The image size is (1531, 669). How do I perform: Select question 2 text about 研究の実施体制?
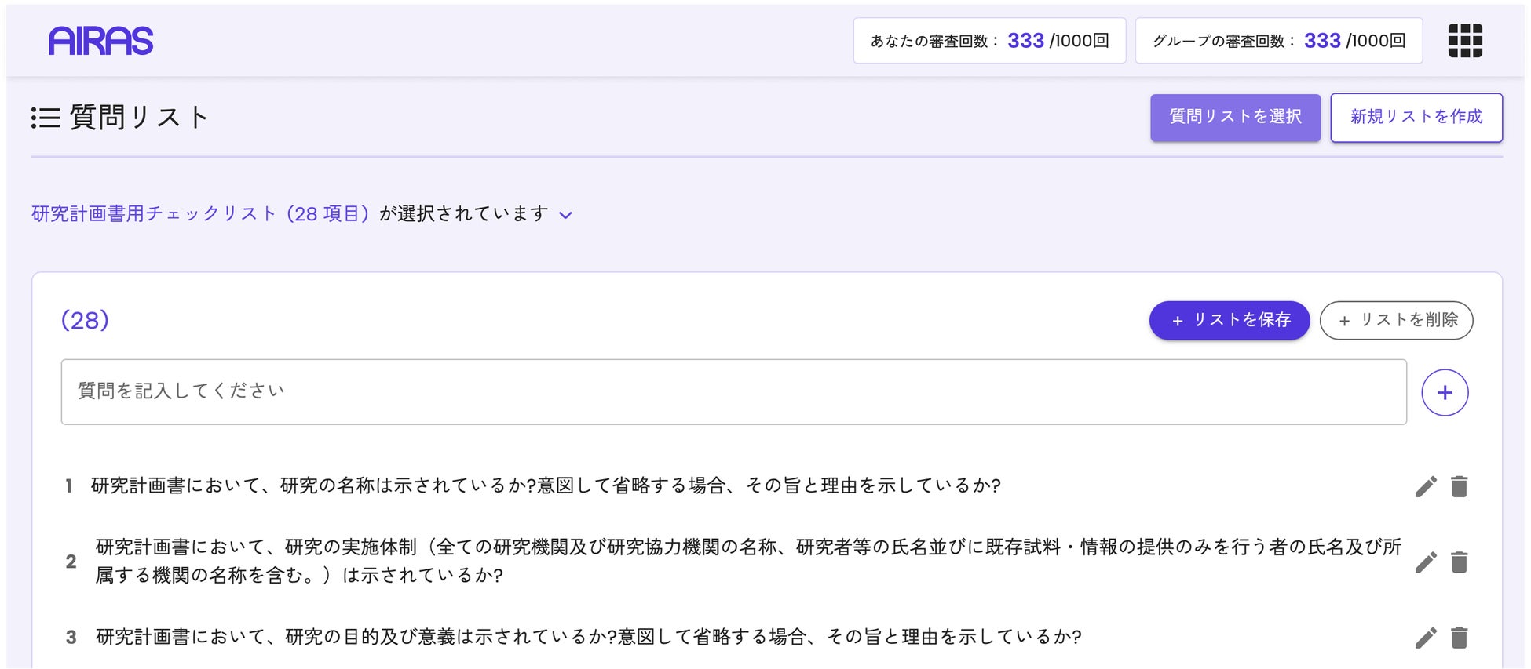748,561
